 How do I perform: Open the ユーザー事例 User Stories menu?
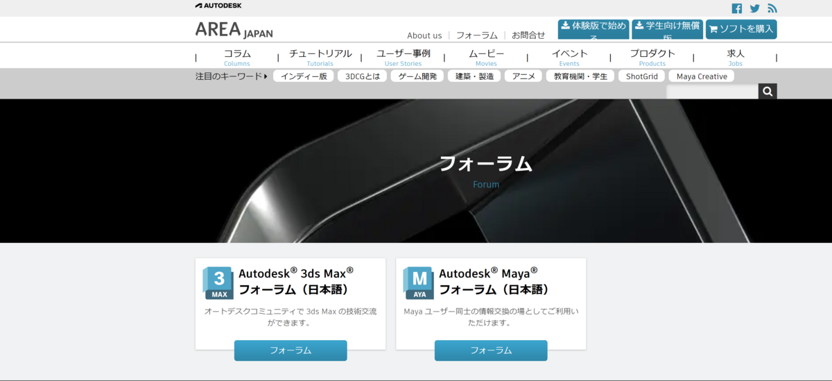click(403, 57)
